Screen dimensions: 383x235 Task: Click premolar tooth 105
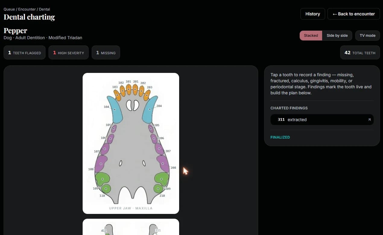tap(114, 129)
